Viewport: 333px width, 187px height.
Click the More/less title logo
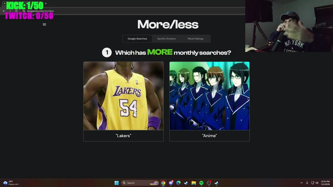168,24
